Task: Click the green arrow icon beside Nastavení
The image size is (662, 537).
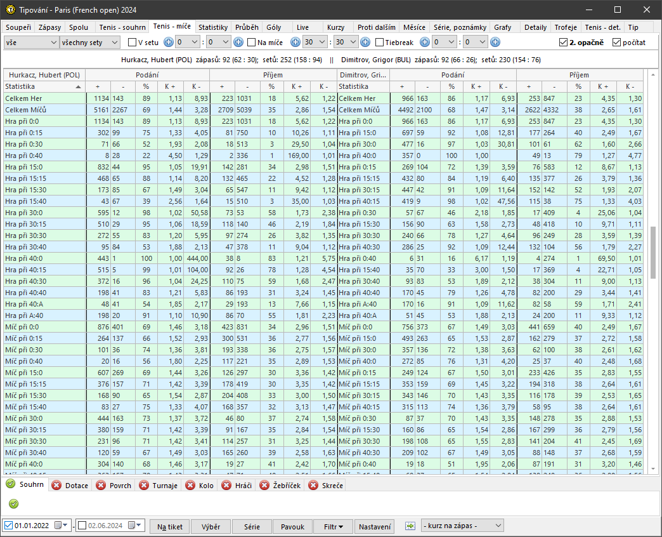Action: (410, 526)
